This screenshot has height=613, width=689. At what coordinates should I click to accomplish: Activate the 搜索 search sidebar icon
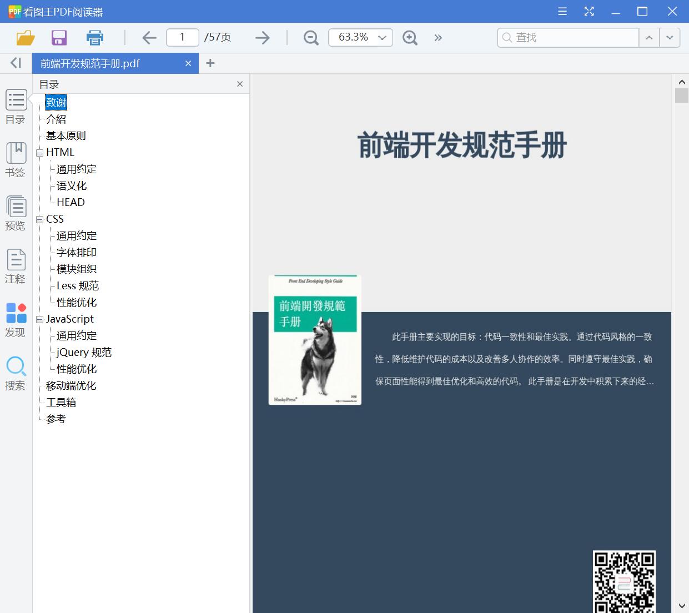point(16,371)
